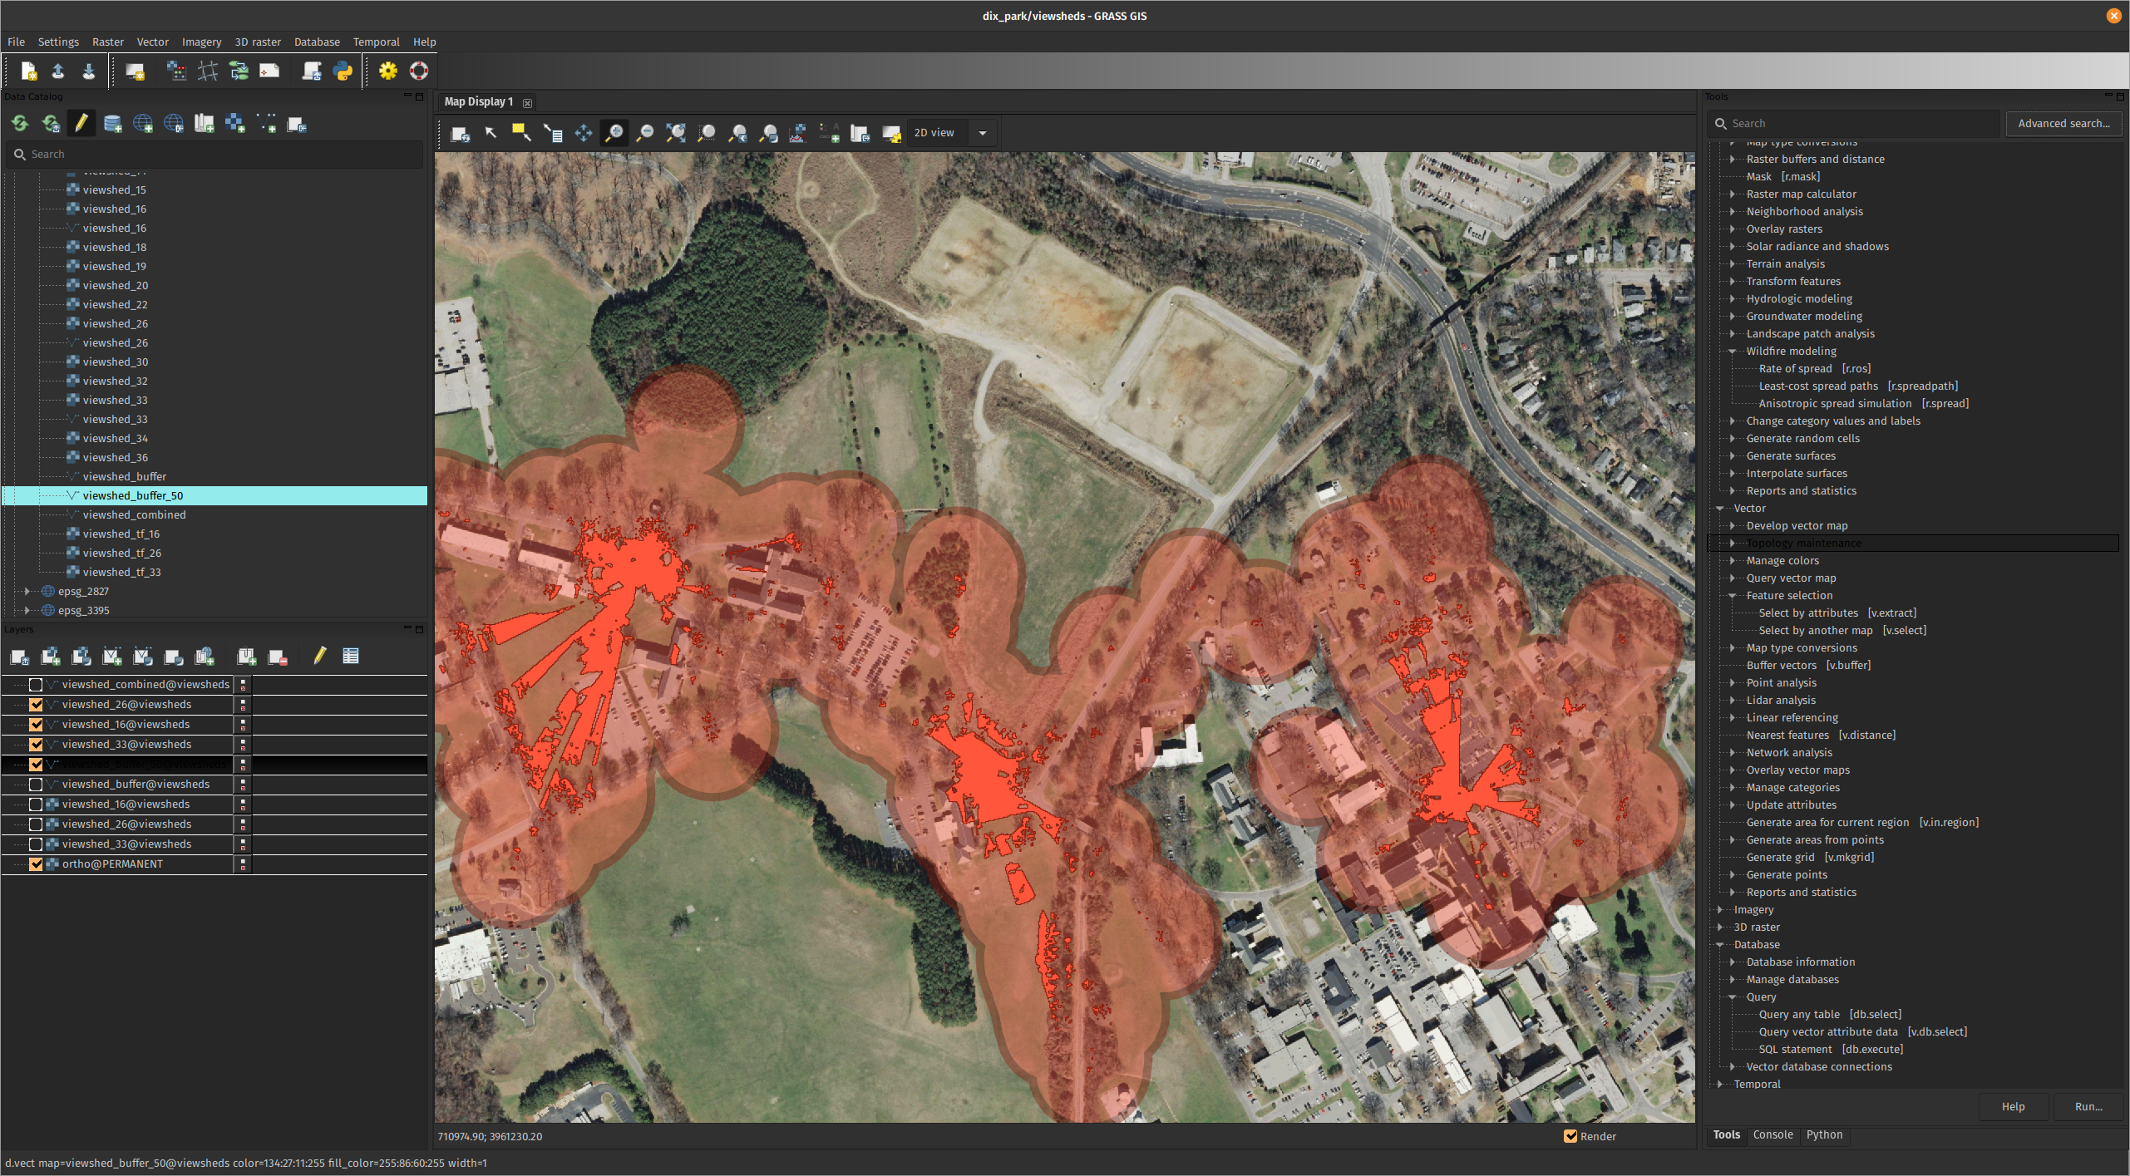This screenshot has width=2130, height=1176.
Task: Select the Zoom out tool in map toolbar
Action: [644, 133]
